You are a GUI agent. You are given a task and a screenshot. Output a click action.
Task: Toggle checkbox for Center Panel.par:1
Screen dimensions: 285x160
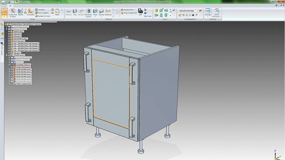coord(12,67)
